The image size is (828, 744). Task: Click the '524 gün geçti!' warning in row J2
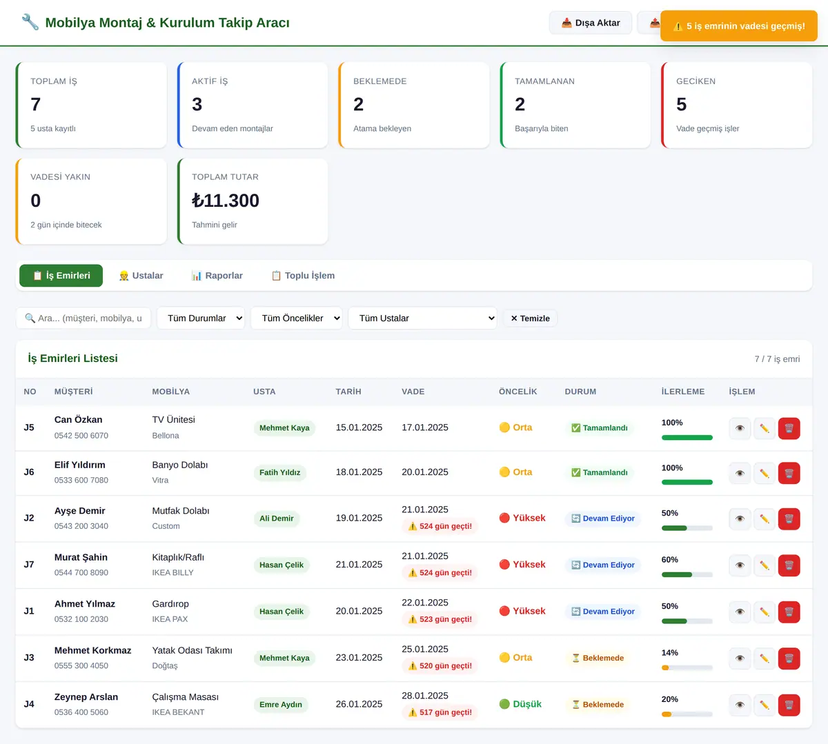pyautogui.click(x=440, y=526)
